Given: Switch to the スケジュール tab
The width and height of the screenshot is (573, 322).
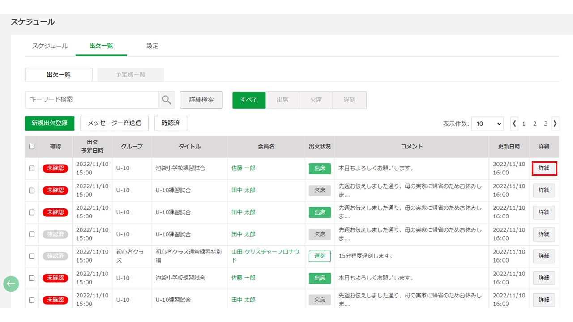Looking at the screenshot, I should 50,46.
